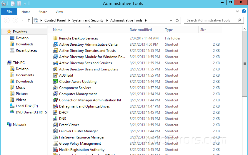Open the Remote Desktop Services folder icon
Screen dimensions: 248x155
click(x=55, y=38)
